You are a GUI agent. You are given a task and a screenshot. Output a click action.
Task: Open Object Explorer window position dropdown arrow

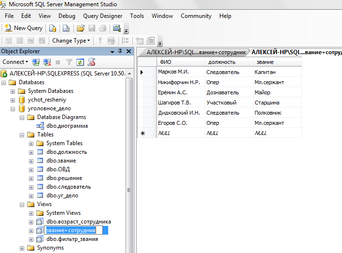[113, 52]
